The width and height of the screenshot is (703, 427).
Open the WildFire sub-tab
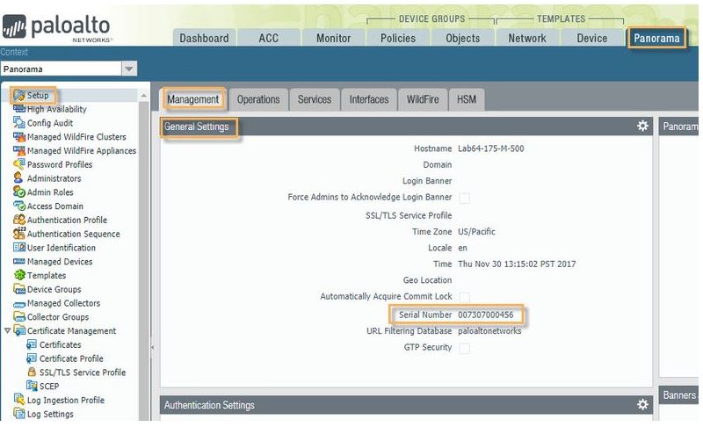(x=423, y=99)
